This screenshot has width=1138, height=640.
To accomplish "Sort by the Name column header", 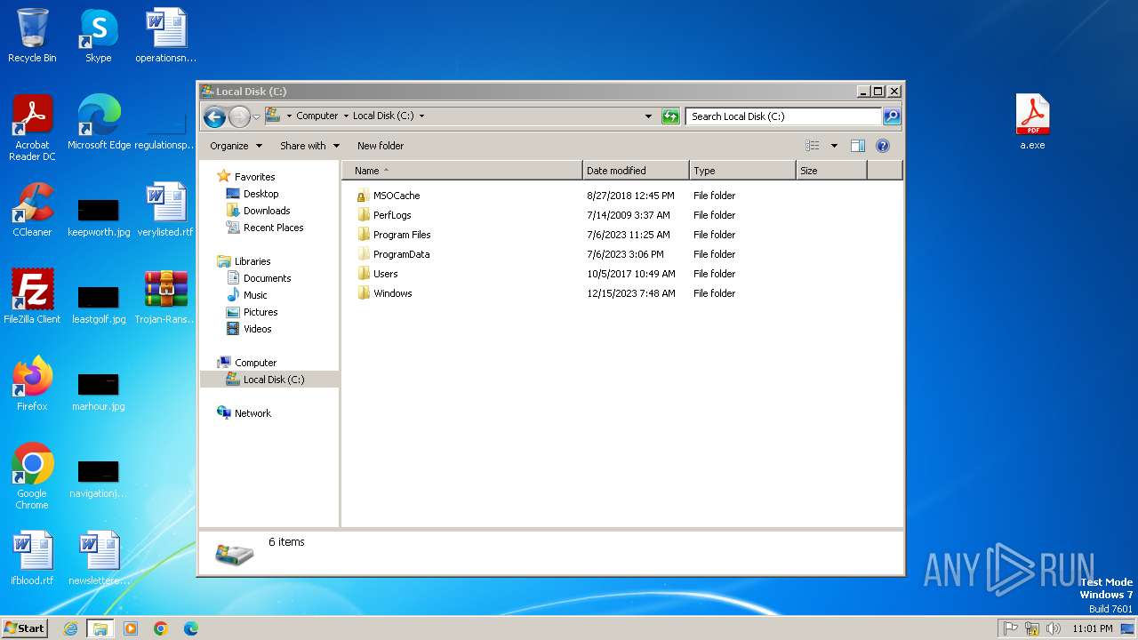I will (x=462, y=171).
